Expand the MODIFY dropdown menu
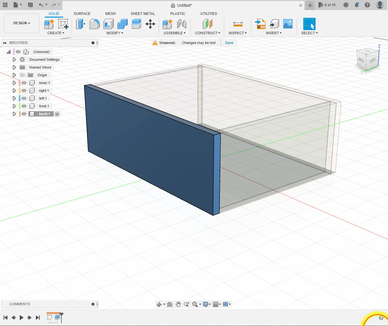388x326 pixels. point(115,33)
